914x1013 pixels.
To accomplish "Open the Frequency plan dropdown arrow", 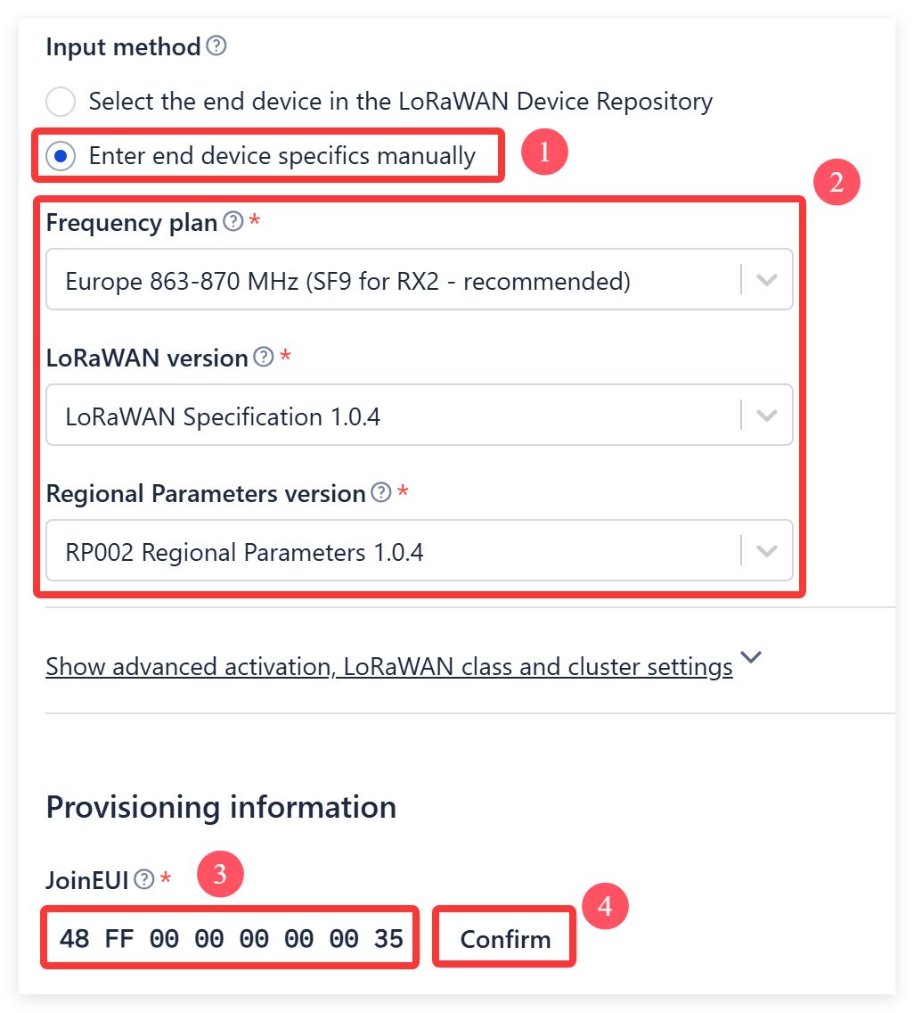I will tap(767, 280).
